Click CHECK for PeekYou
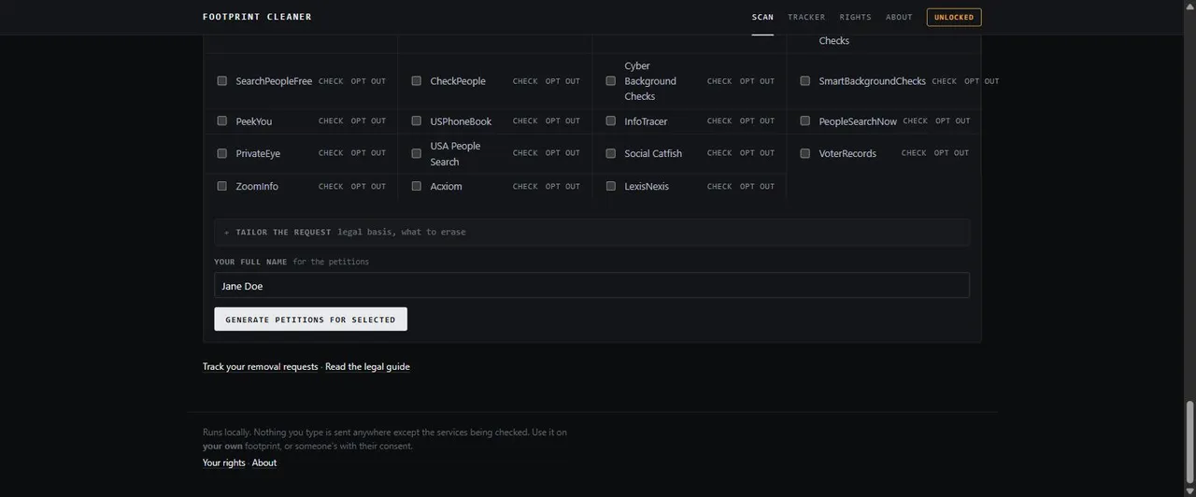 pos(331,121)
